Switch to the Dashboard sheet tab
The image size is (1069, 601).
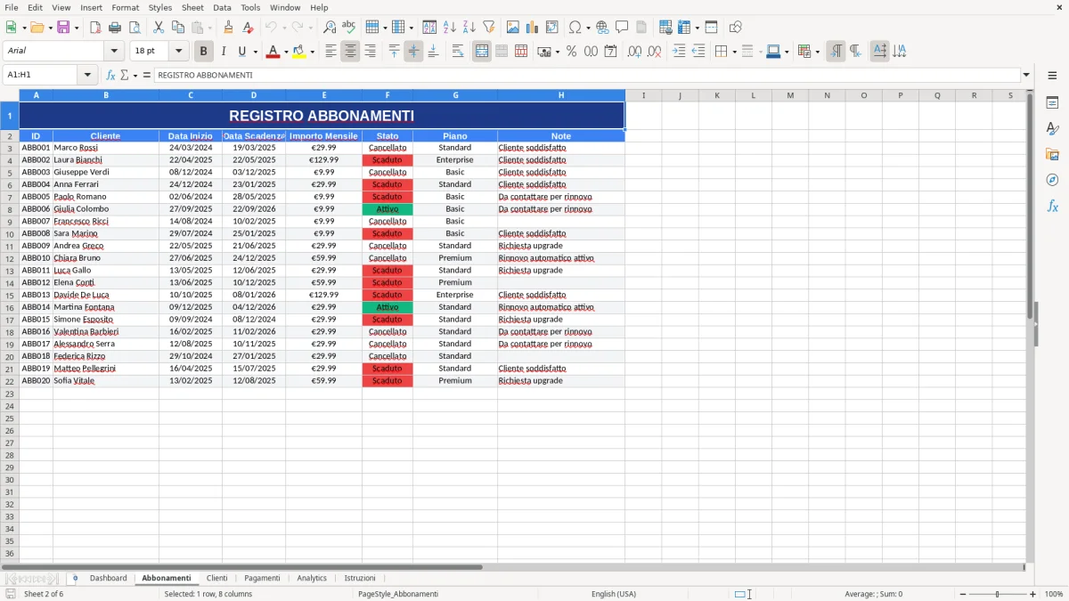point(108,578)
